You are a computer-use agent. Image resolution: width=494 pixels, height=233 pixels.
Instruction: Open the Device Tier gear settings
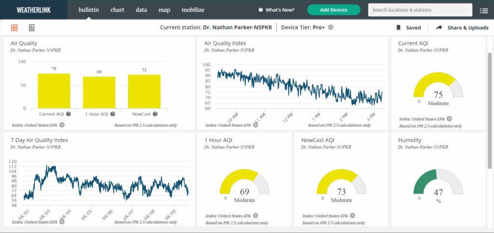(331, 27)
